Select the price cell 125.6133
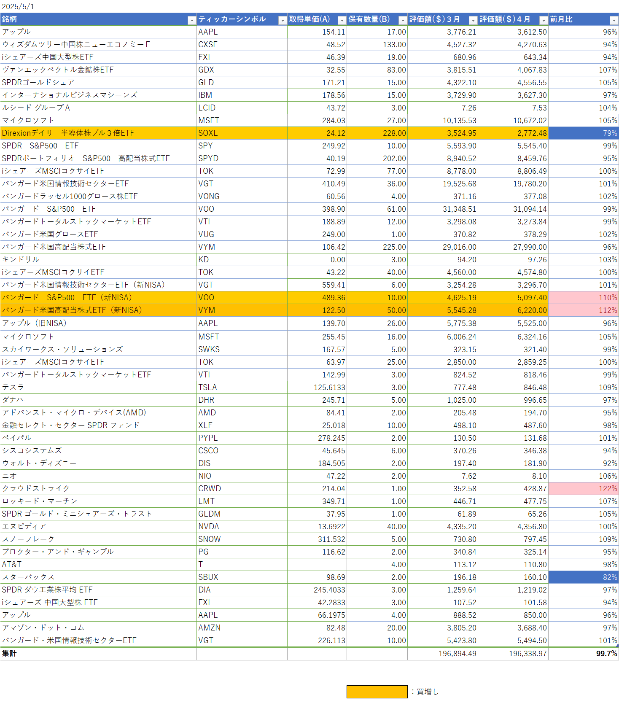The width and height of the screenshot is (619, 711). pyautogui.click(x=317, y=388)
